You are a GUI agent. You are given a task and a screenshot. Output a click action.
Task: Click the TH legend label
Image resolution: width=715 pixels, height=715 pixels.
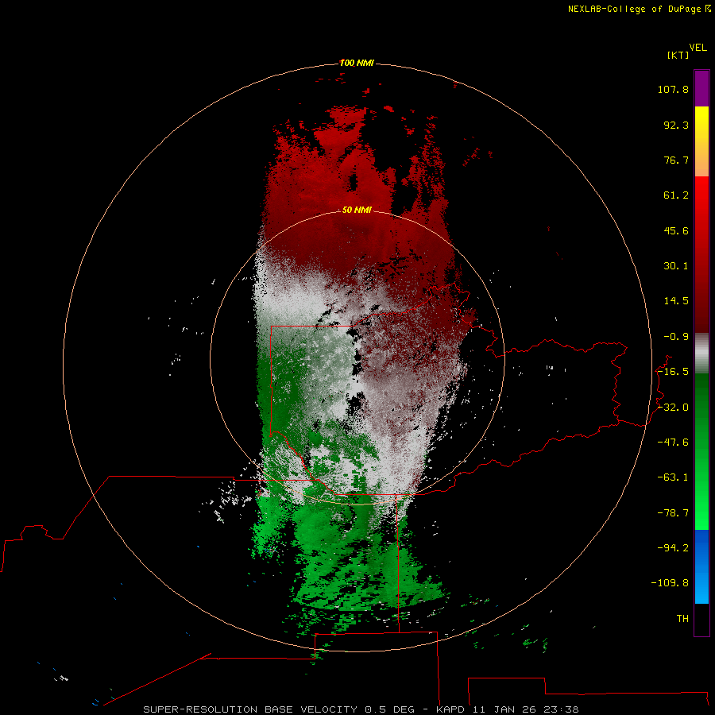(682, 619)
